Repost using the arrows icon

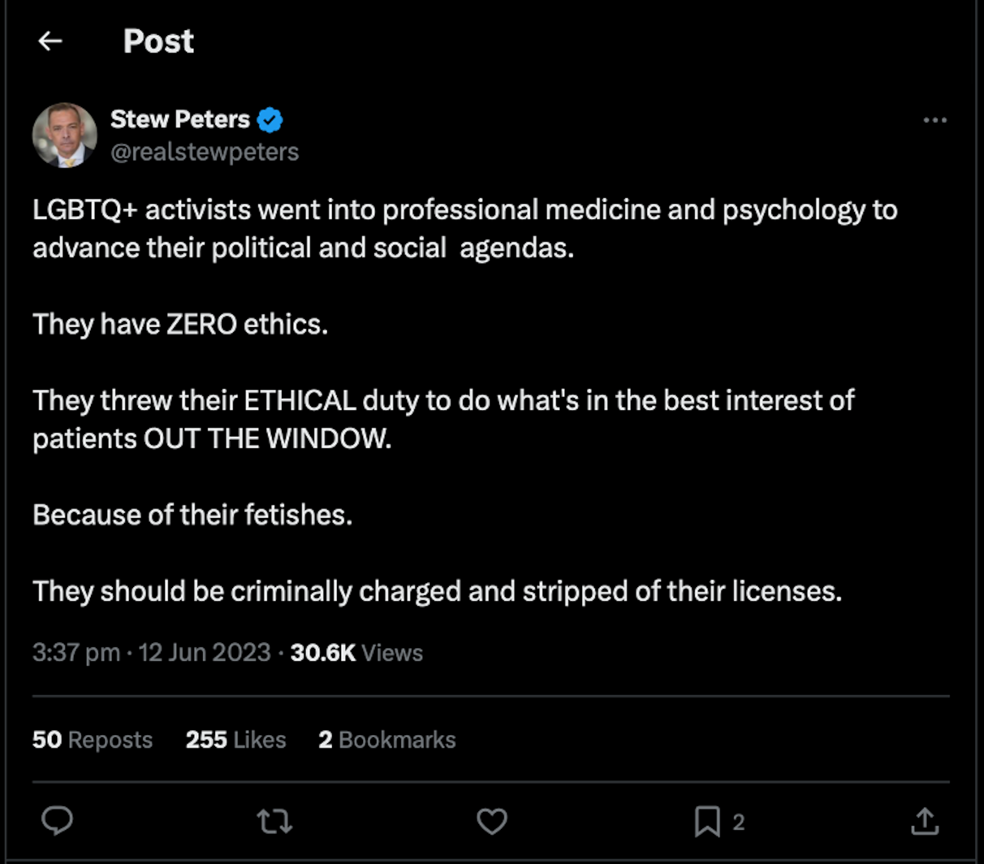click(275, 821)
